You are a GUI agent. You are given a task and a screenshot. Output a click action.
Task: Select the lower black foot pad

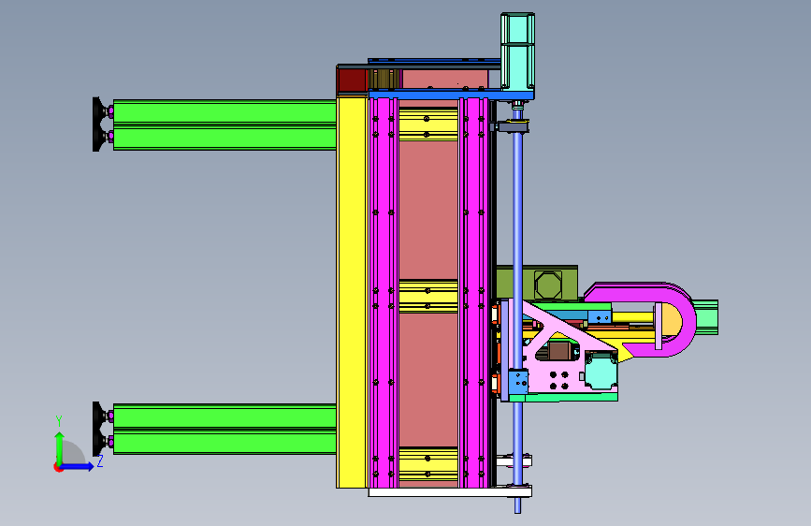[97, 430]
